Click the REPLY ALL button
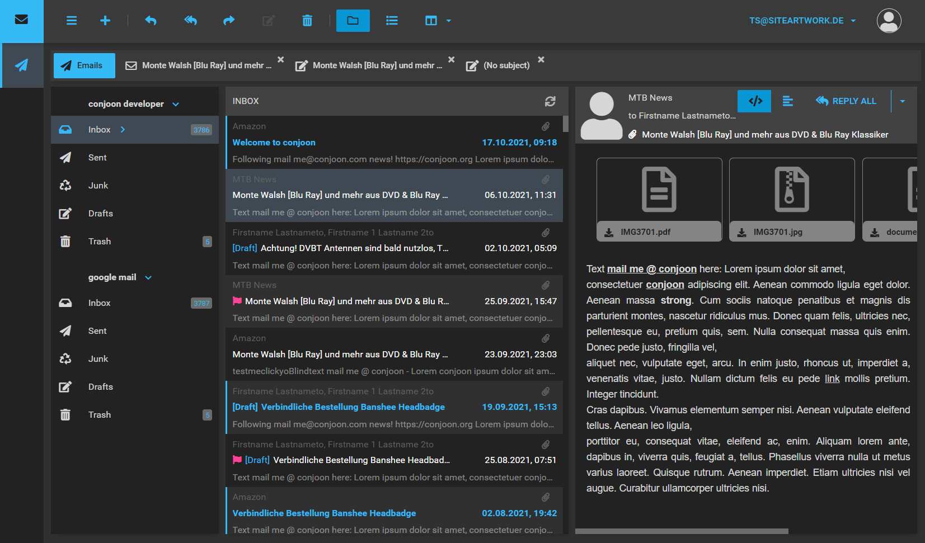The width and height of the screenshot is (925, 543). tap(846, 101)
